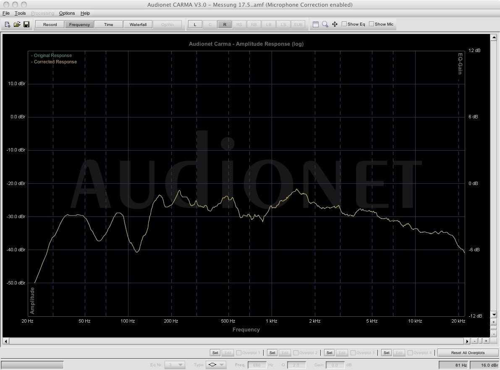Open the Tools menu

pyautogui.click(x=20, y=13)
